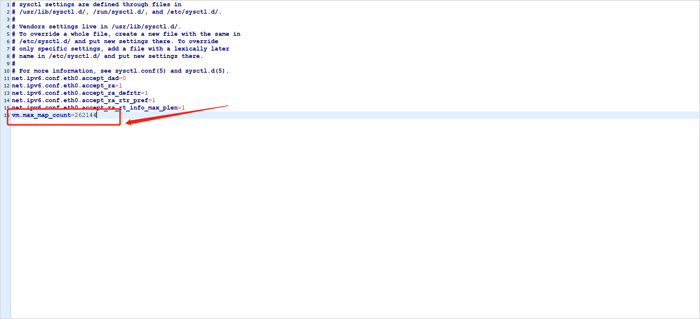Screen dimensions: 700x319
Task: Click the empty comment on line 3
Action: (14, 19)
